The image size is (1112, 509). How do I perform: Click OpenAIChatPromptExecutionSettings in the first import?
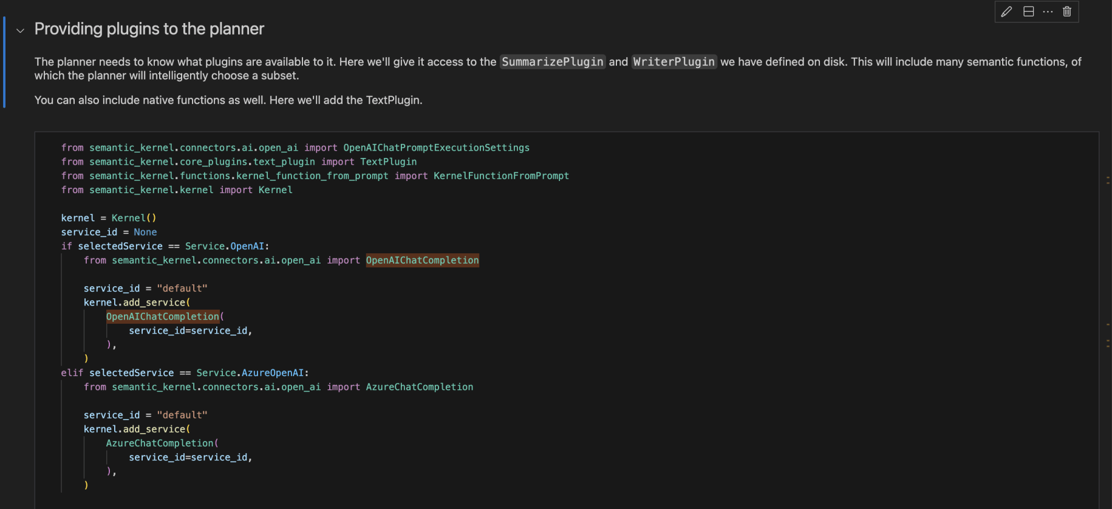coord(436,148)
